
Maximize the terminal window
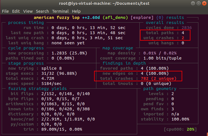tap(199, 3)
